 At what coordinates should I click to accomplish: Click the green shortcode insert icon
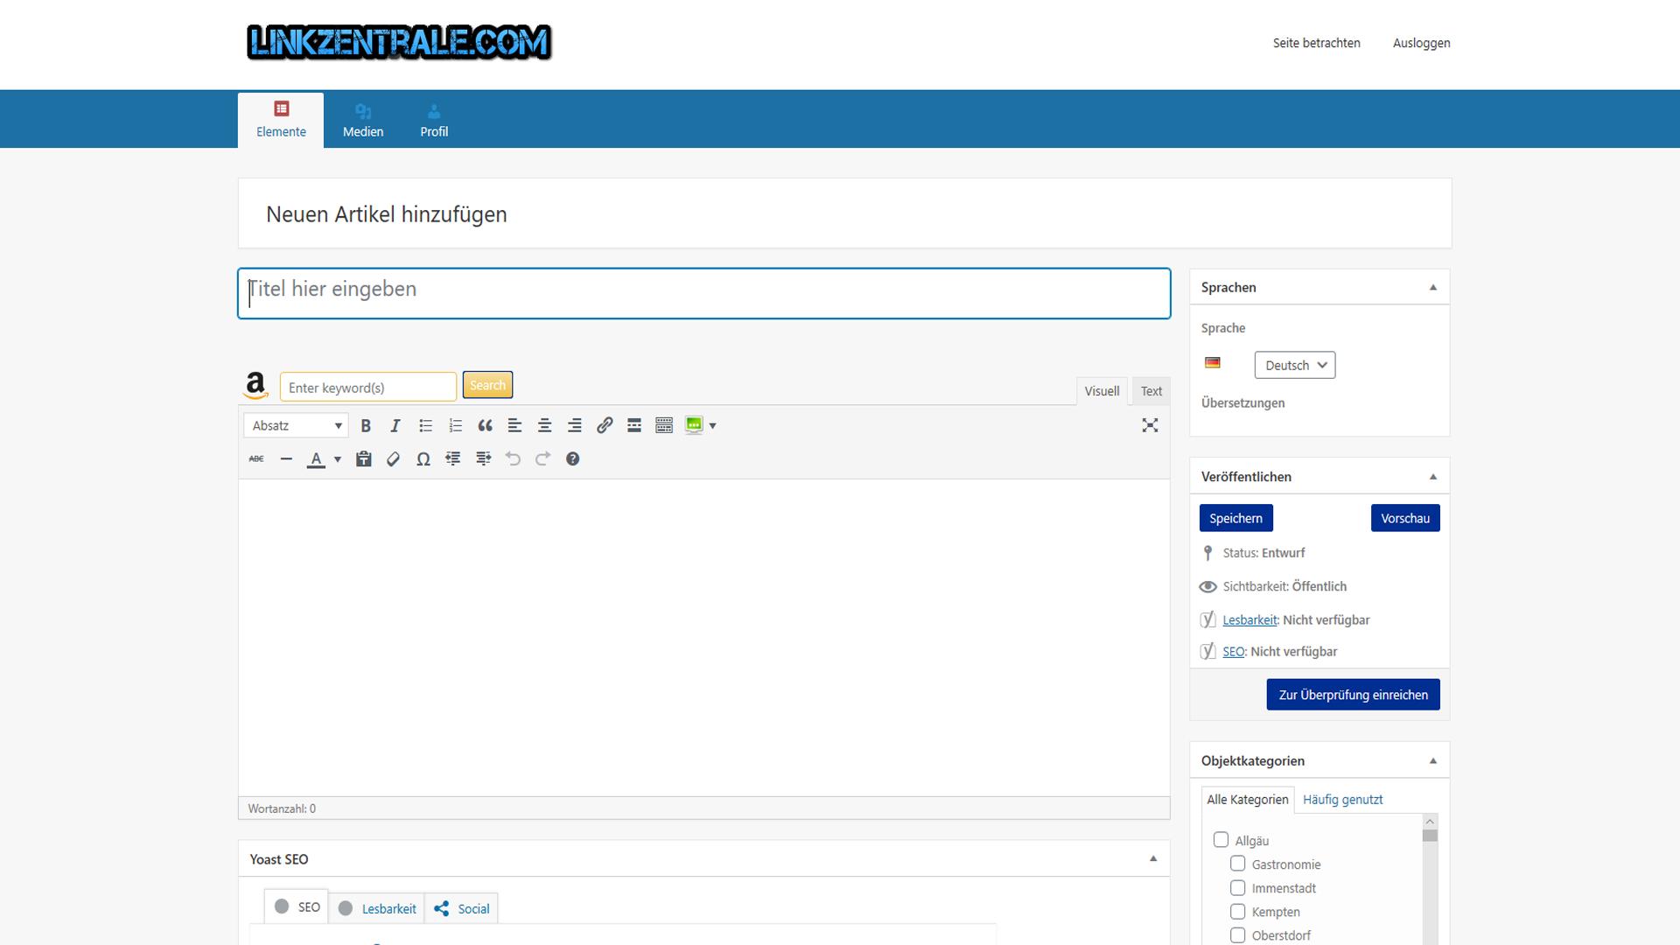[694, 425]
